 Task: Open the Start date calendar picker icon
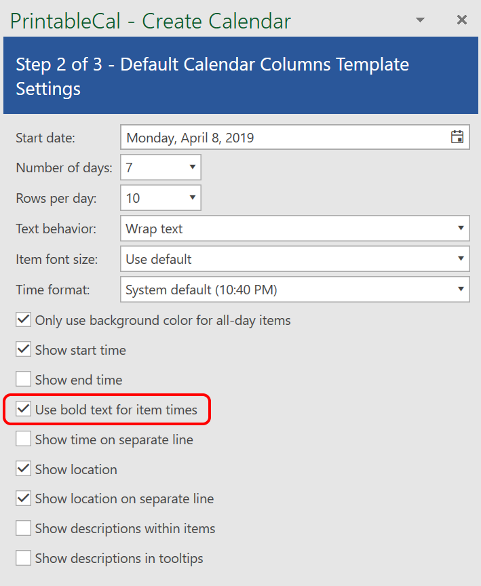point(457,137)
